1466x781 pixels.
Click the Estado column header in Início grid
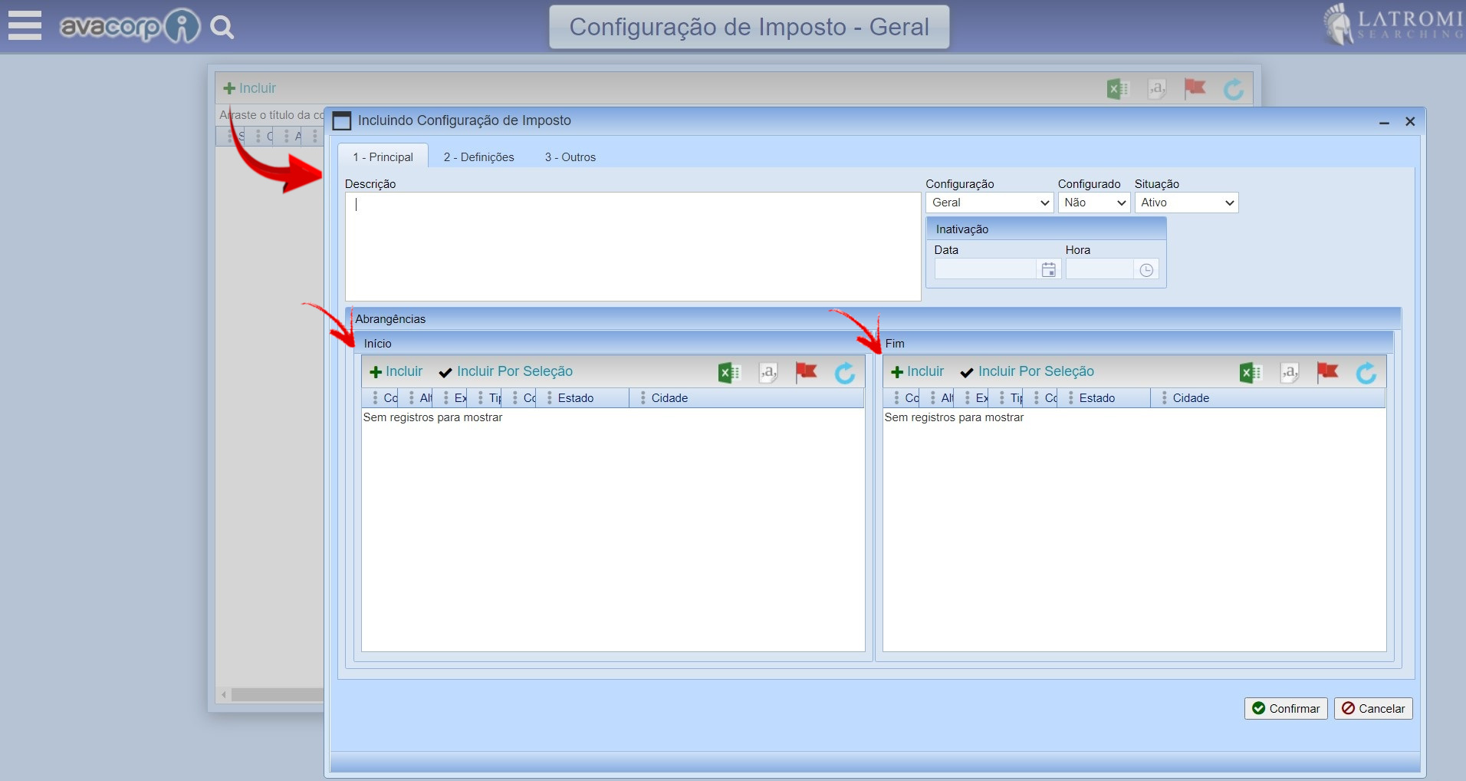click(576, 398)
